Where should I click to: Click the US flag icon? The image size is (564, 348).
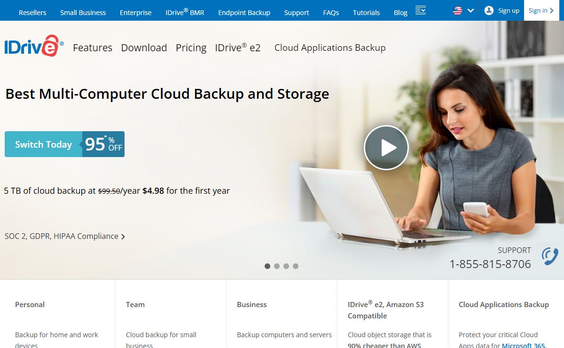pos(457,10)
